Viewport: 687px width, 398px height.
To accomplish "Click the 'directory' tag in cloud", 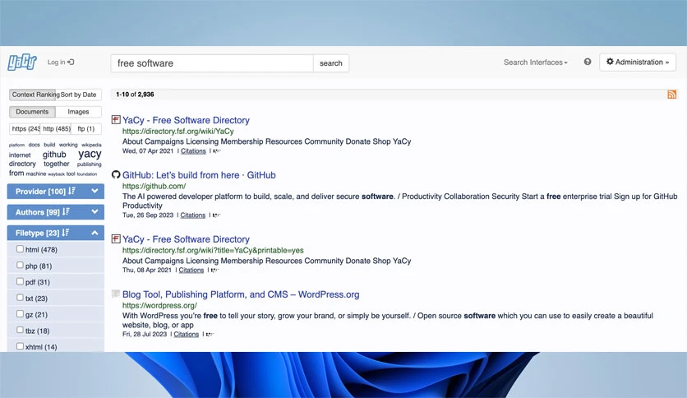I will 22,164.
